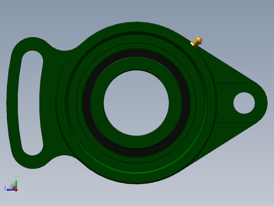The width and height of the screenshot is (274, 206).
Task: Click the black seal ring of bearing
Action: [x=136, y=54]
